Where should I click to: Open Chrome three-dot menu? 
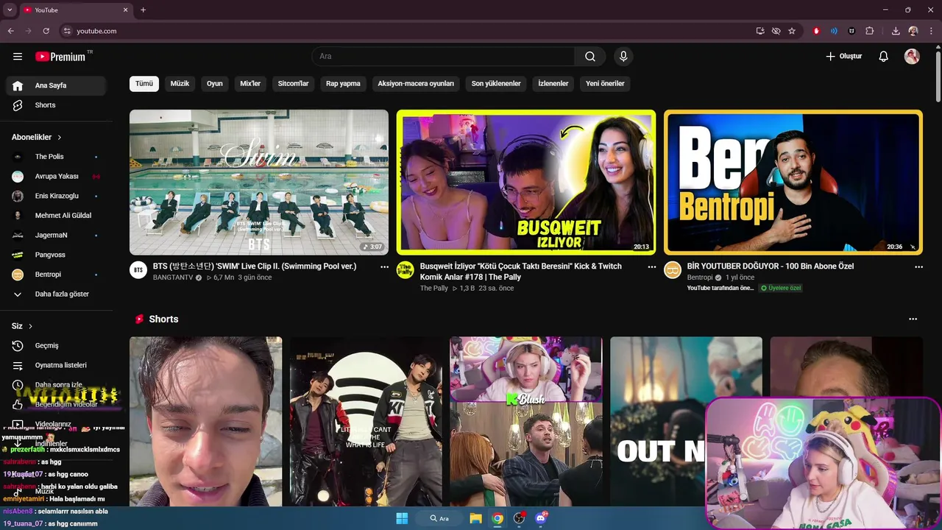(932, 31)
